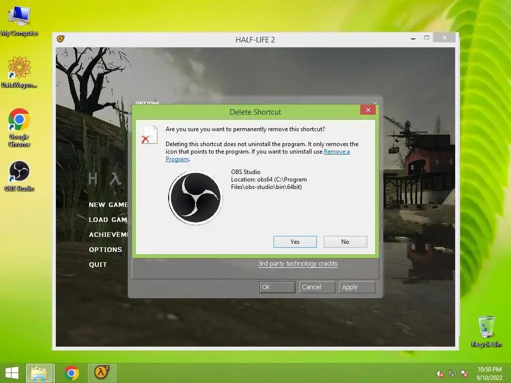Select DataWagon desktop shortcut
Viewport: 511px width, 383px height.
(x=19, y=72)
